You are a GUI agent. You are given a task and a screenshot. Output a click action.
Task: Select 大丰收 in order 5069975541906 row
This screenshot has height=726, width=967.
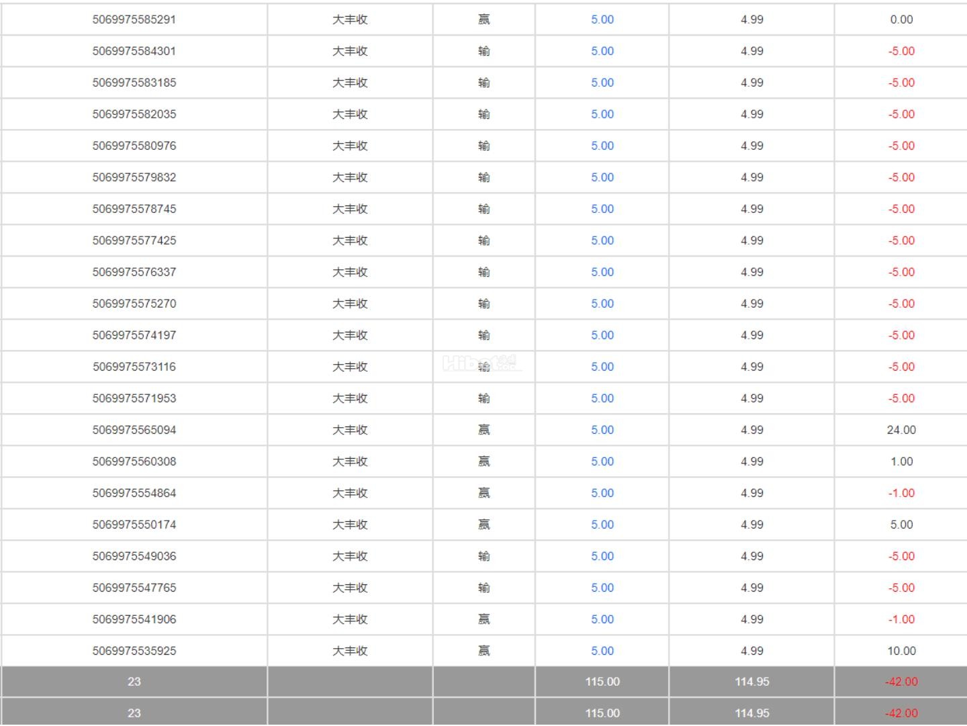pos(350,619)
